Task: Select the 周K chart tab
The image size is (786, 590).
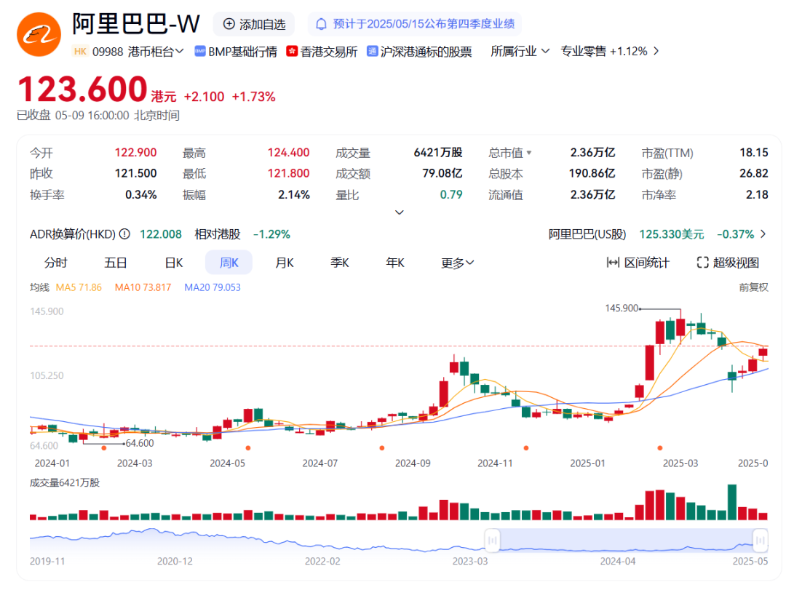Action: [229, 263]
